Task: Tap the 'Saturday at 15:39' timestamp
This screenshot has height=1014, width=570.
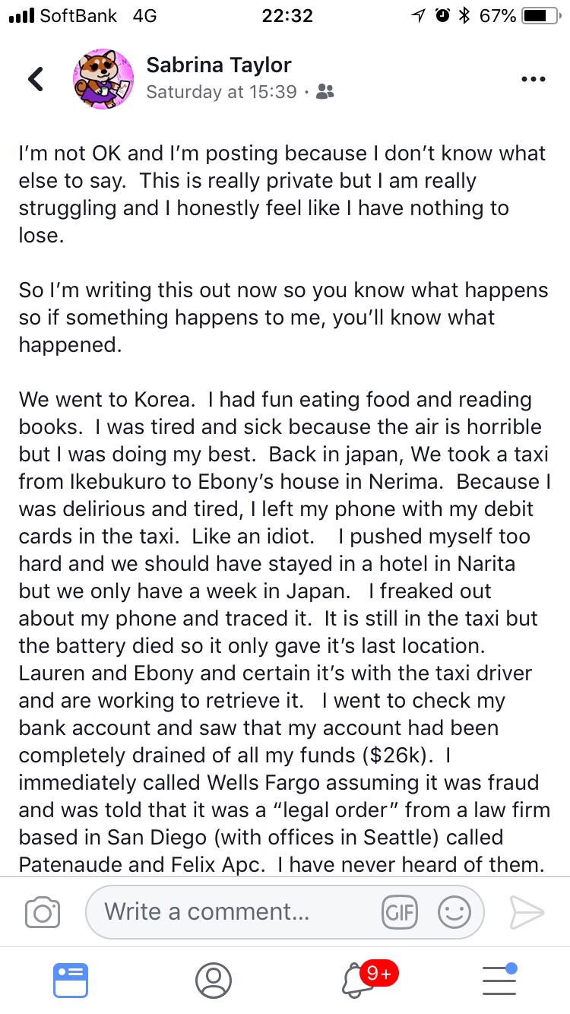Action: click(221, 92)
